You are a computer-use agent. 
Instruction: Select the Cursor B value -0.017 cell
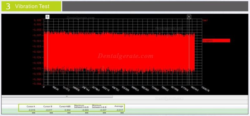point(49,110)
